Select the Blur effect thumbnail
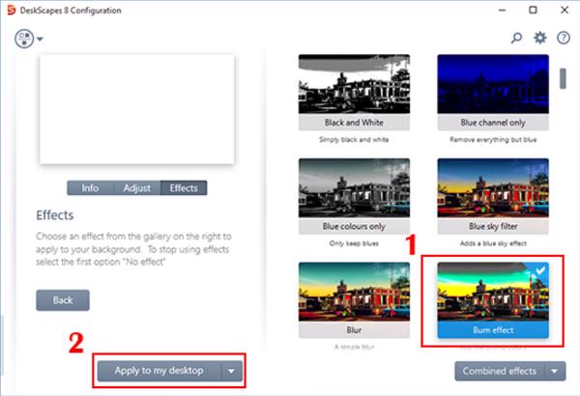Screen dimensions: 580x396 pyautogui.click(x=354, y=299)
